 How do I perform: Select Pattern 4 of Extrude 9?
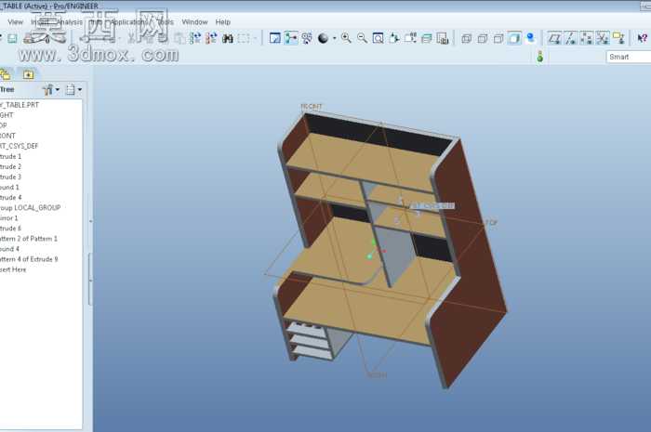(29, 259)
